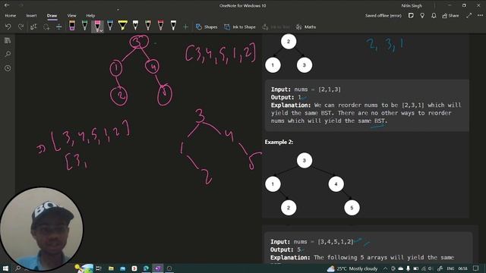Choose Insert or Remove Extra Space tool

click(59, 27)
